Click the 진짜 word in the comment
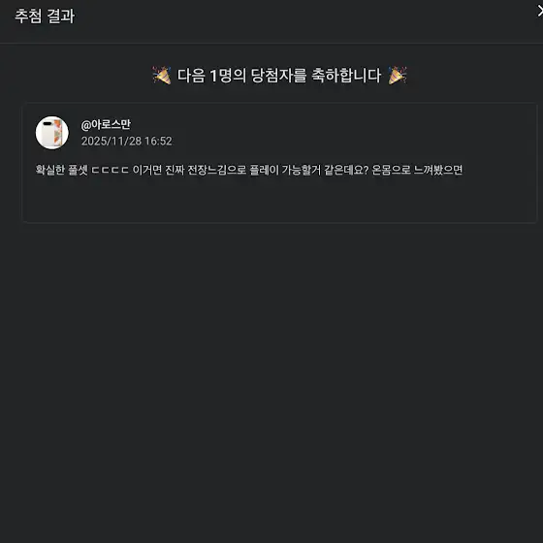The width and height of the screenshot is (543, 543). pos(175,170)
